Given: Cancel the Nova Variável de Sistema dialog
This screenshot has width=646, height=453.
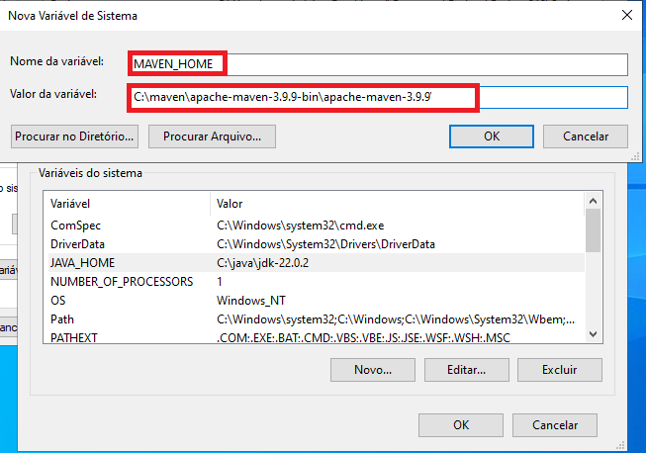Looking at the screenshot, I should pos(586,136).
